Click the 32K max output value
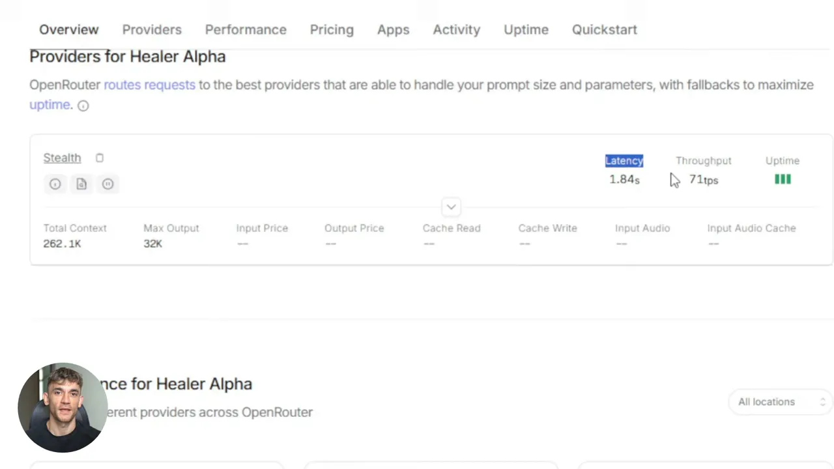This screenshot has width=834, height=469. 152,244
